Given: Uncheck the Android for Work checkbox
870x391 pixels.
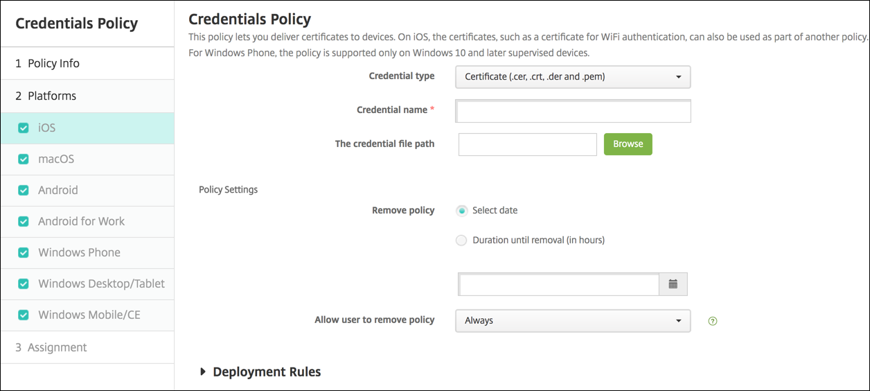Looking at the screenshot, I should 24,222.
